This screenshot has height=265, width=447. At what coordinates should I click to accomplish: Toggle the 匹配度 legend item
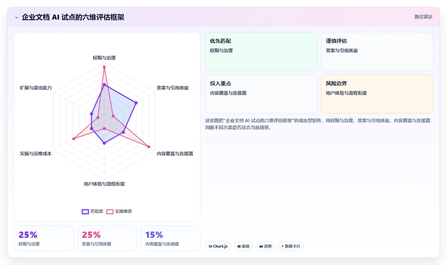(93, 211)
